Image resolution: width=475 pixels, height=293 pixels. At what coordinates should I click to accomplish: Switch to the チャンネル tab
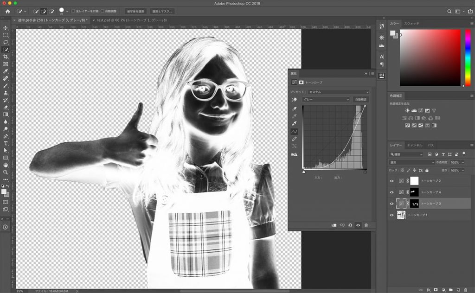[414, 145]
